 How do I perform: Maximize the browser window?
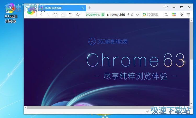pos(182,7)
